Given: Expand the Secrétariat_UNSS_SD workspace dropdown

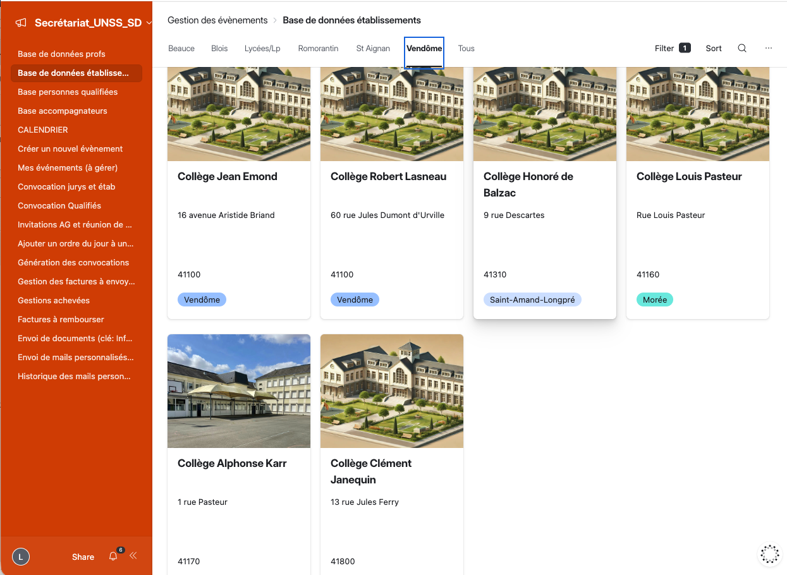Looking at the screenshot, I should [149, 23].
